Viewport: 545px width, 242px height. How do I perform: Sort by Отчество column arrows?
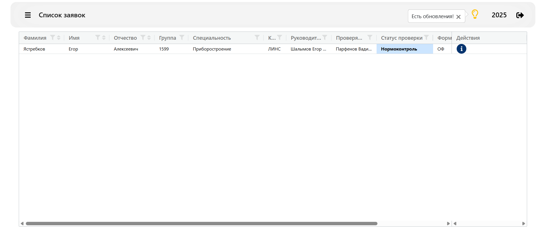[149, 37]
